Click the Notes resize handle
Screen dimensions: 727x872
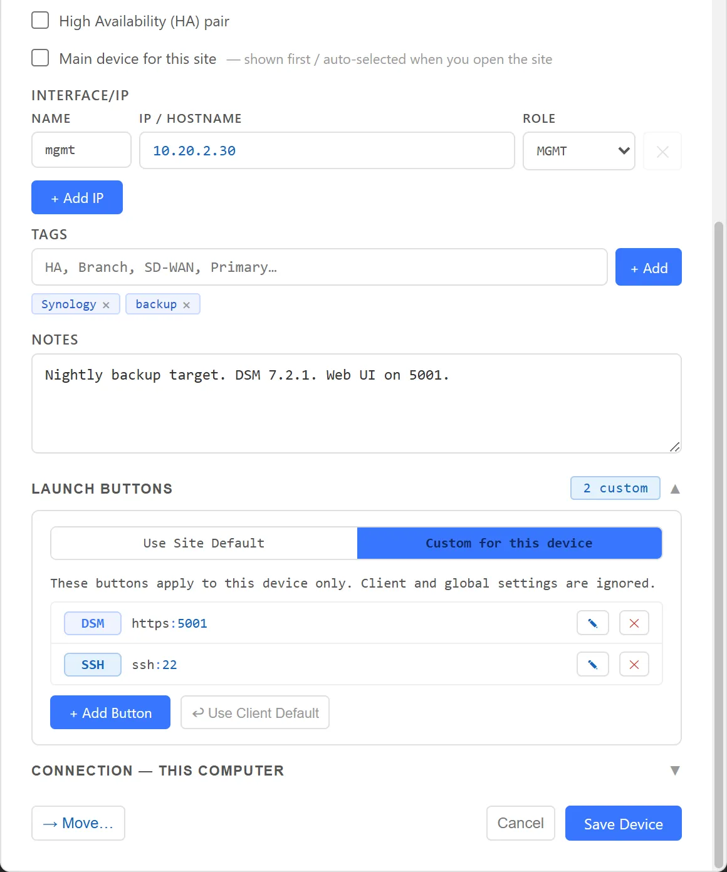pyautogui.click(x=675, y=447)
